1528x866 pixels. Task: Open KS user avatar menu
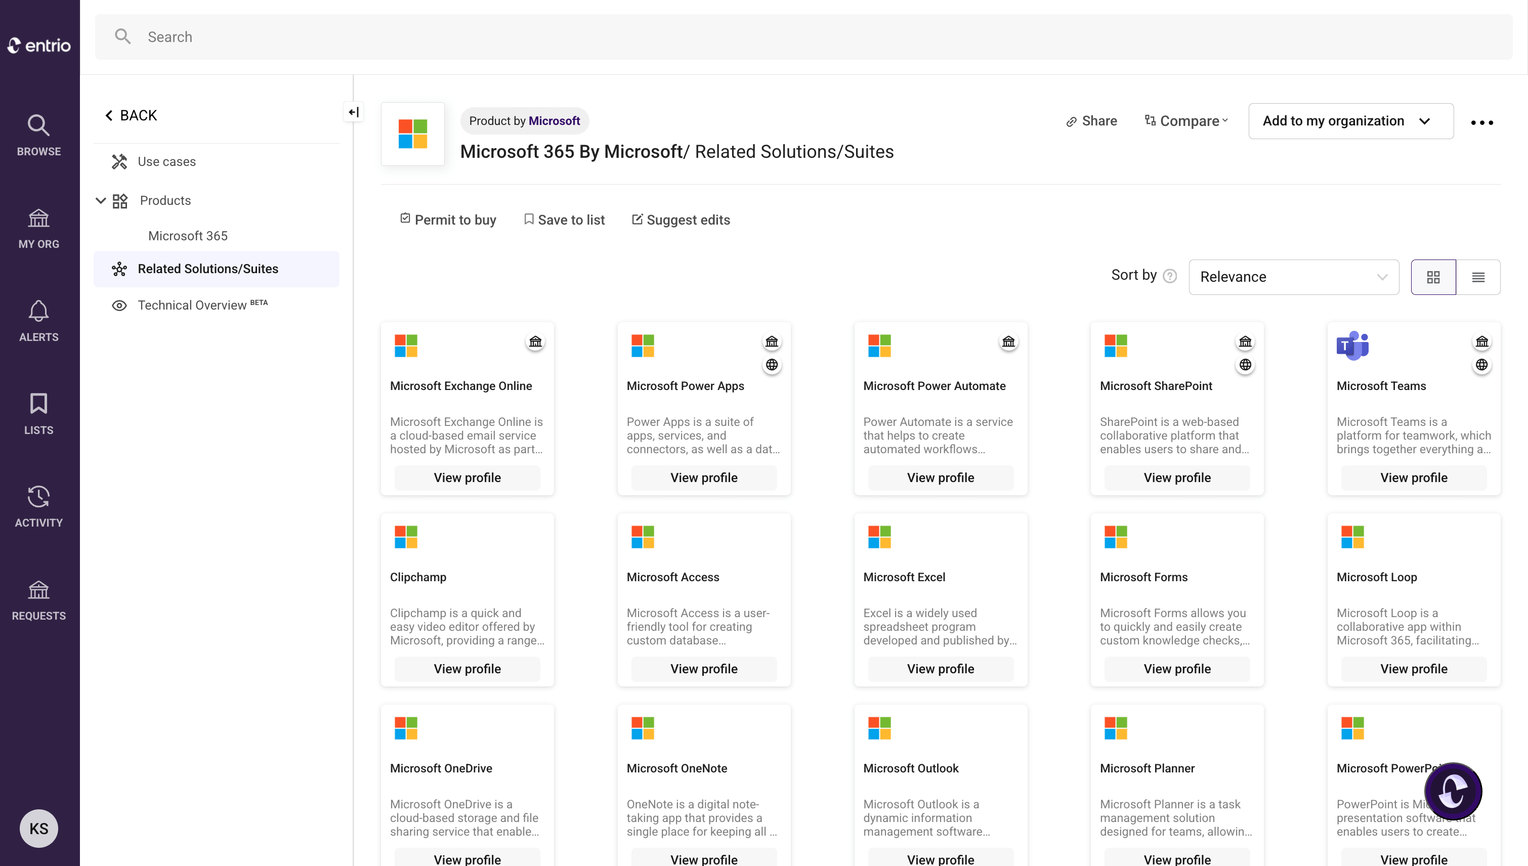38,829
